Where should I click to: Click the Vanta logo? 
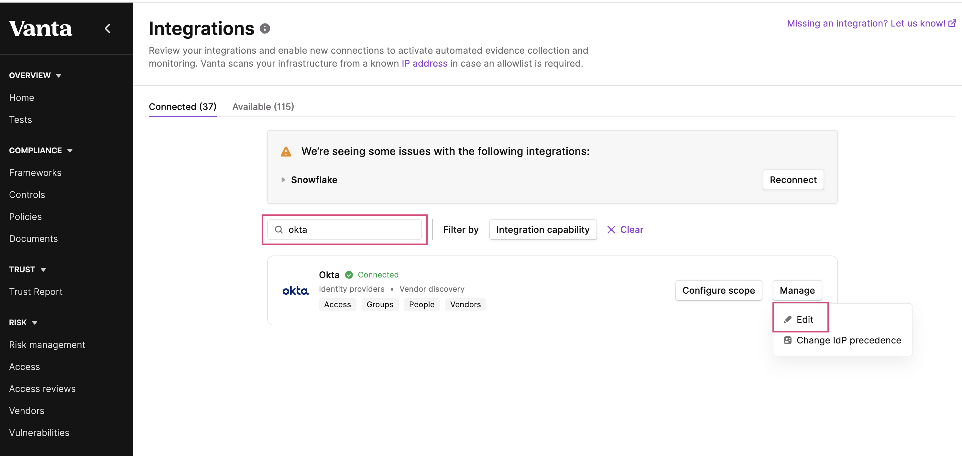tap(40, 29)
